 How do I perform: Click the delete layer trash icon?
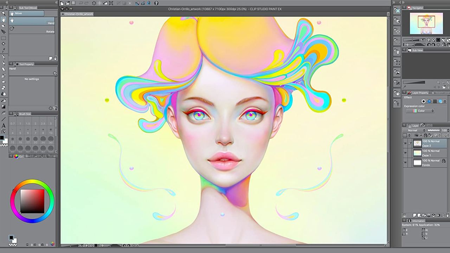coord(448,215)
